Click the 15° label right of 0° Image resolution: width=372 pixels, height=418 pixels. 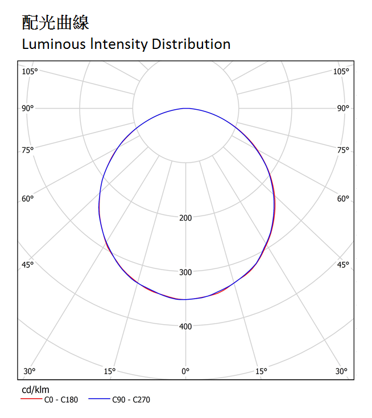pos(261,371)
